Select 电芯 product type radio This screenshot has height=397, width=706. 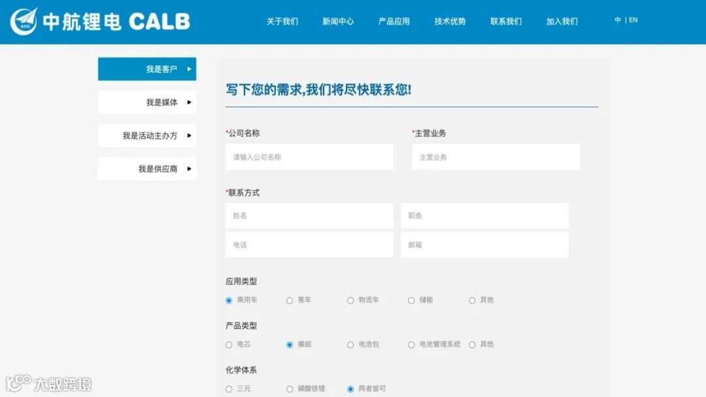(x=229, y=345)
